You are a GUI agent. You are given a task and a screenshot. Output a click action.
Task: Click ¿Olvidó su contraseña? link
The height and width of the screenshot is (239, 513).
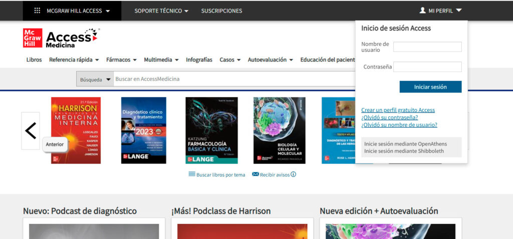pyautogui.click(x=389, y=117)
